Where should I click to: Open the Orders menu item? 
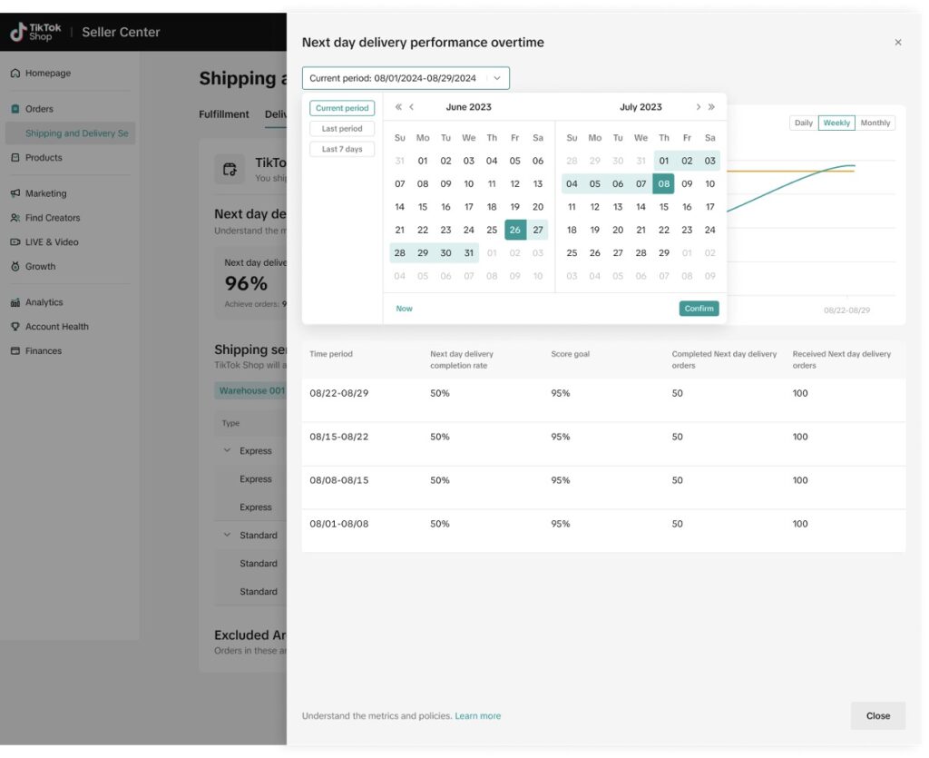click(x=39, y=109)
